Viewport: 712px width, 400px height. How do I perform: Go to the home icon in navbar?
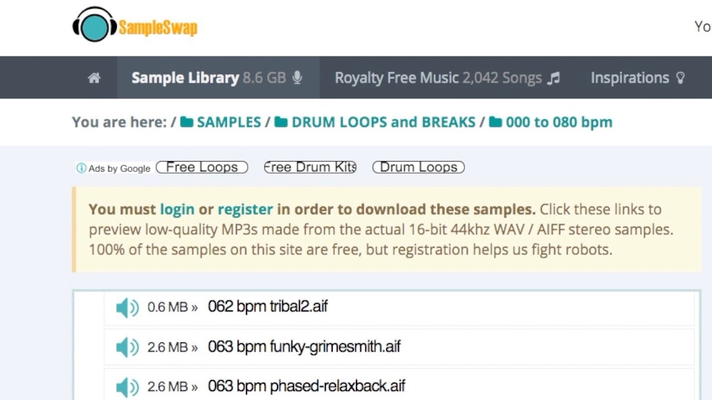point(94,78)
